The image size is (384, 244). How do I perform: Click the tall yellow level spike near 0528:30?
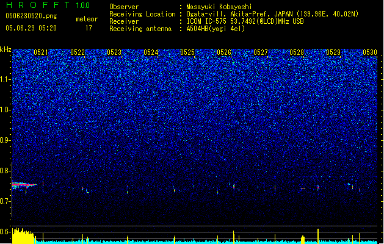318,236
